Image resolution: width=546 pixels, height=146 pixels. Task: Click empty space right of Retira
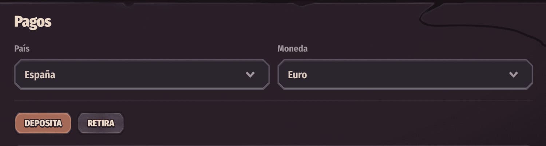(x=291, y=123)
